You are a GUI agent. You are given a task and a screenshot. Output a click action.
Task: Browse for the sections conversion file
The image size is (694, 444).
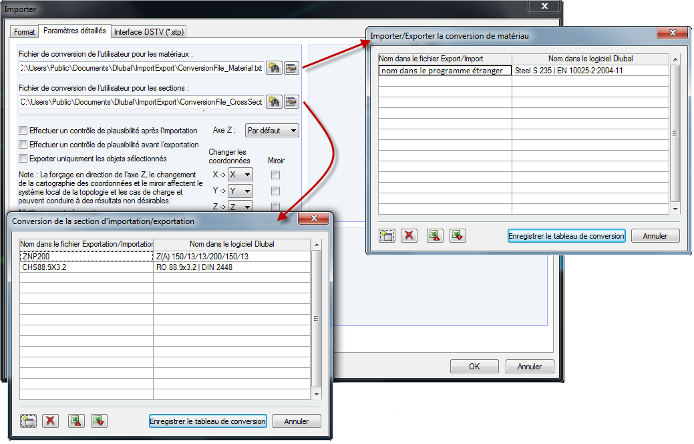(x=274, y=102)
